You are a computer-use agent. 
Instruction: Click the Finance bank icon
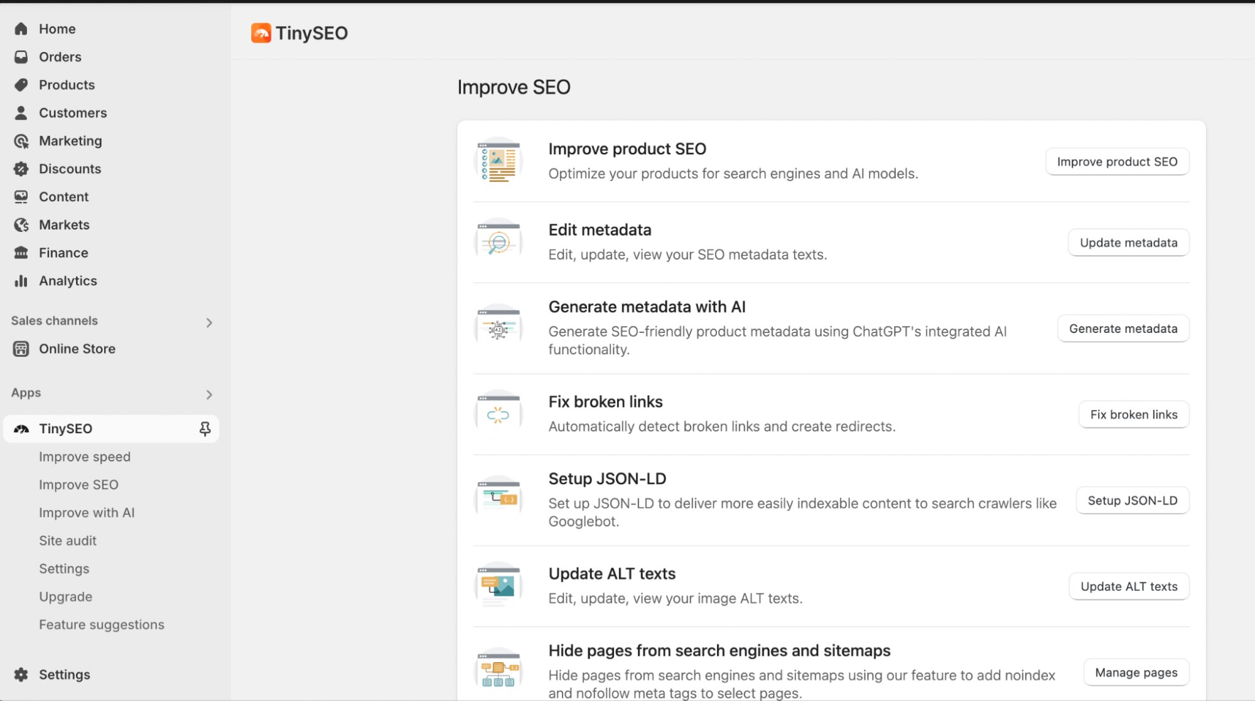(21, 253)
